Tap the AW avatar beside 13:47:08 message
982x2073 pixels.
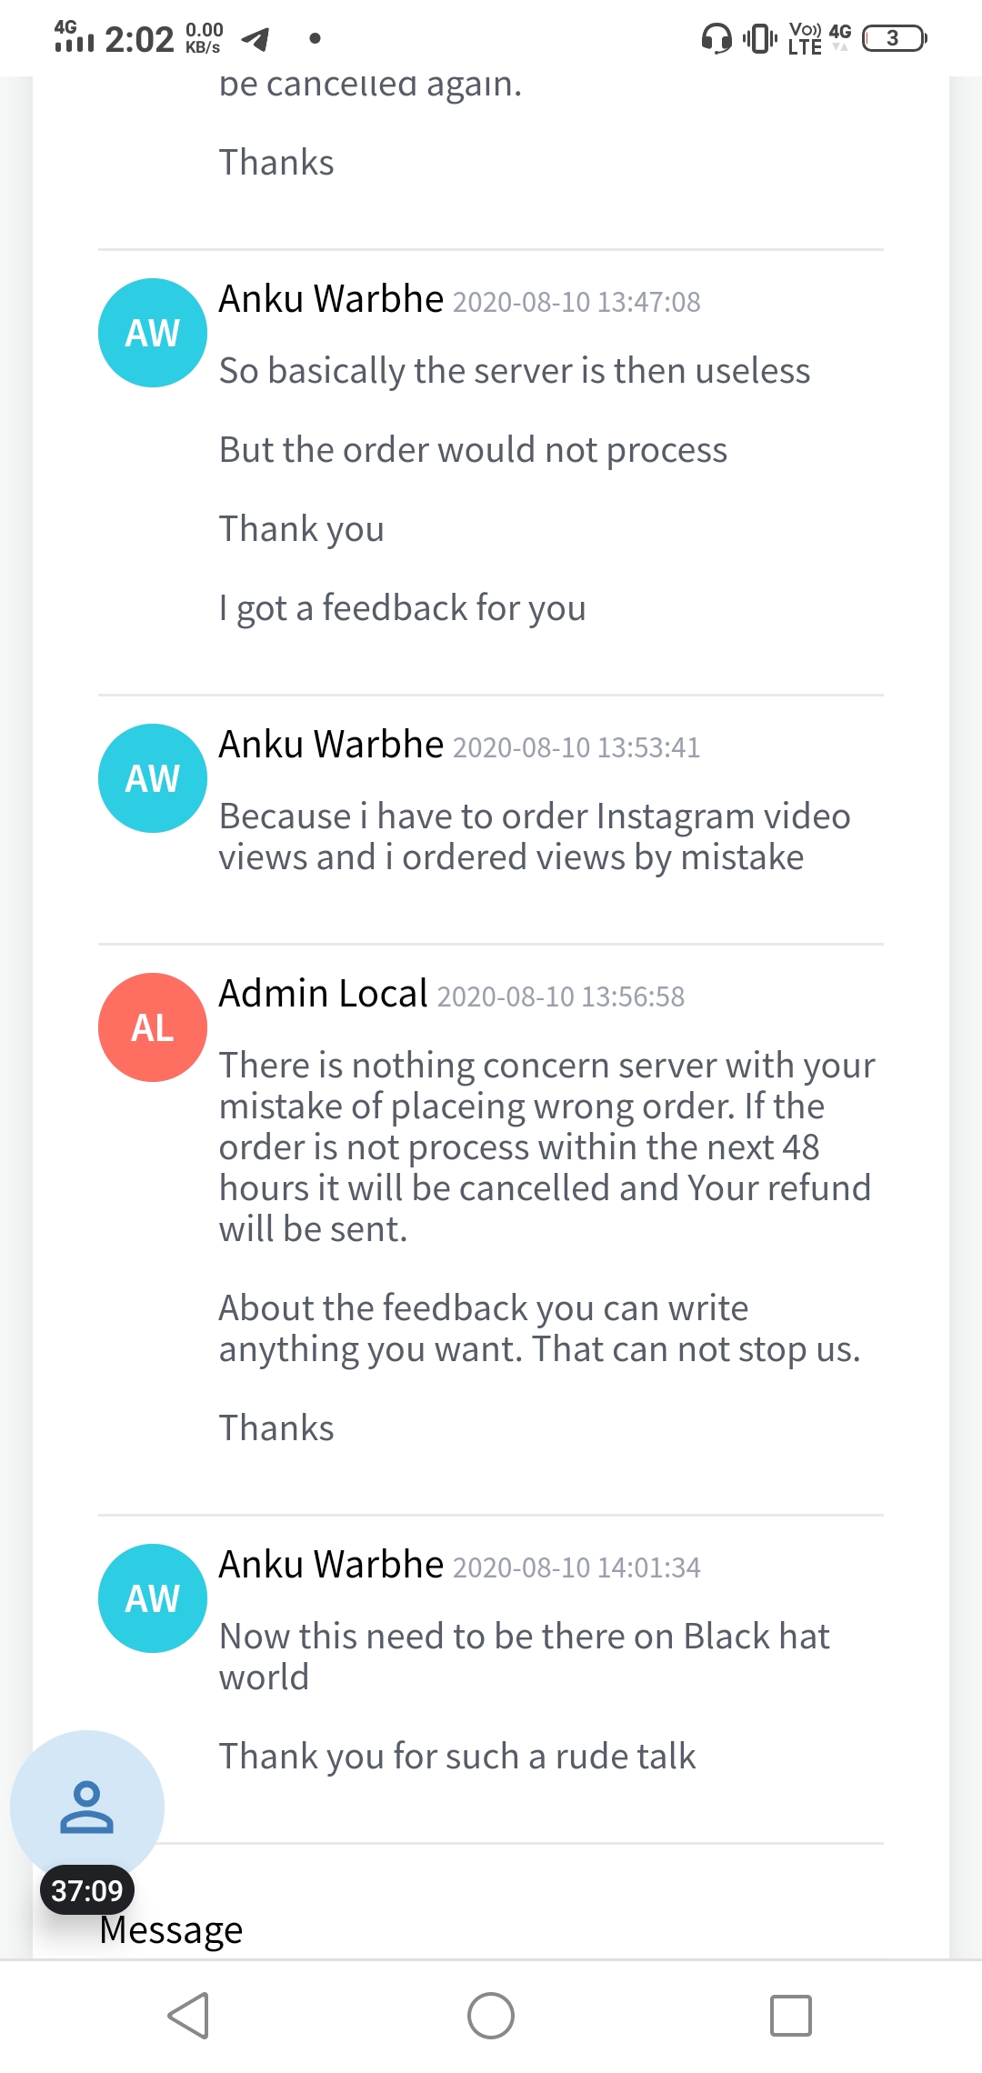click(x=153, y=333)
